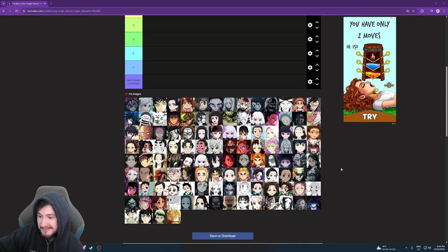This screenshot has width=448, height=252.
Task: Click the eye-slash tracking icon in address bar
Action: point(408,11)
